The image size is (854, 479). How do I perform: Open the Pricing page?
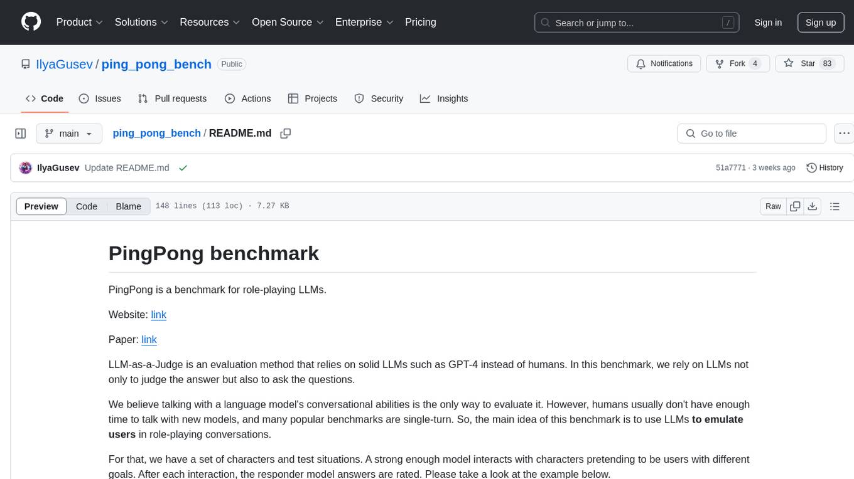point(421,22)
